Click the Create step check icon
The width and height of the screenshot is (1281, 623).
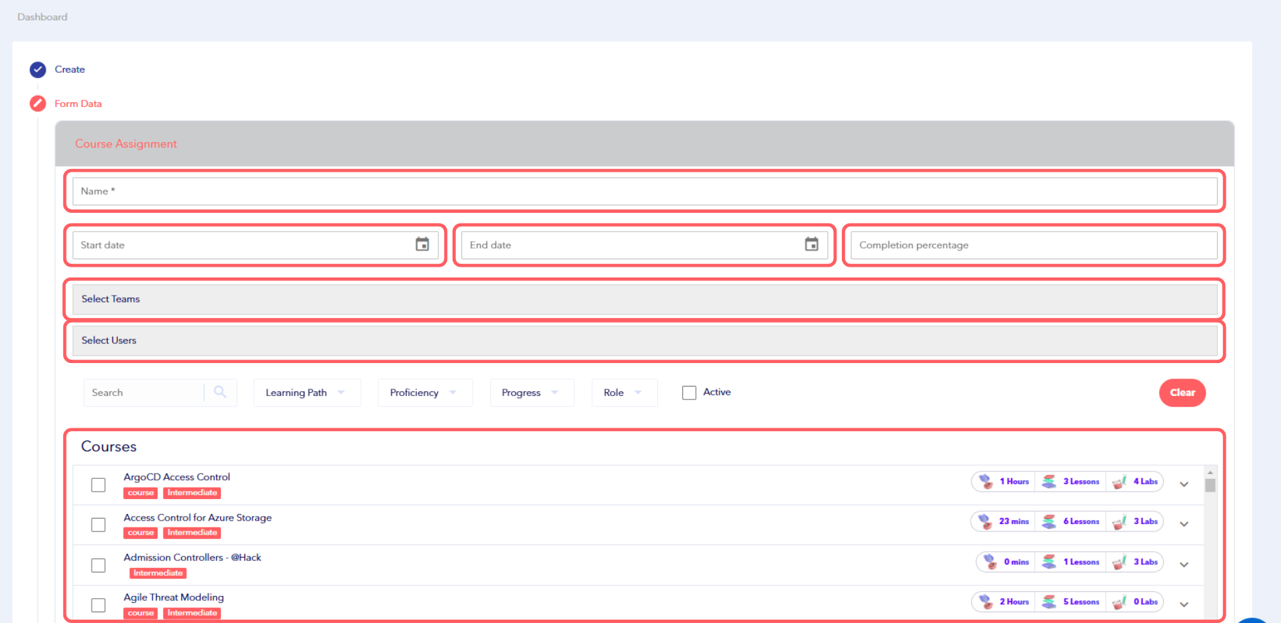(38, 69)
